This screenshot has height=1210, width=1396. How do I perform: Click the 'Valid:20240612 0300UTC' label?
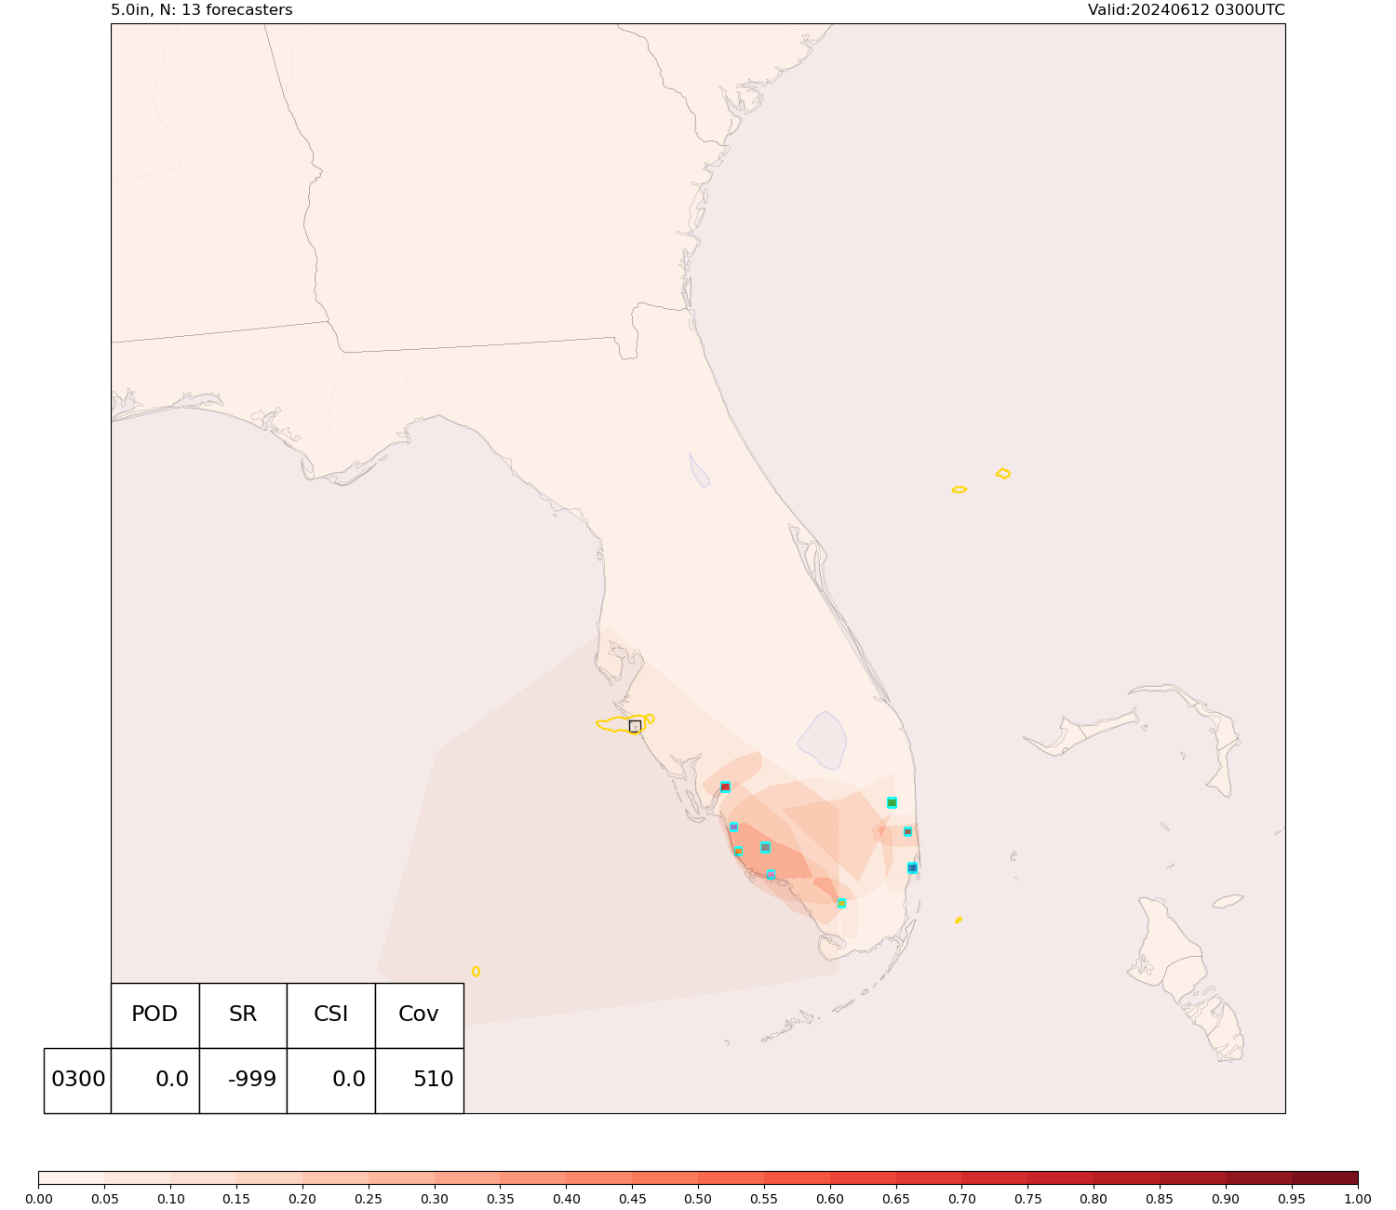tap(1187, 10)
